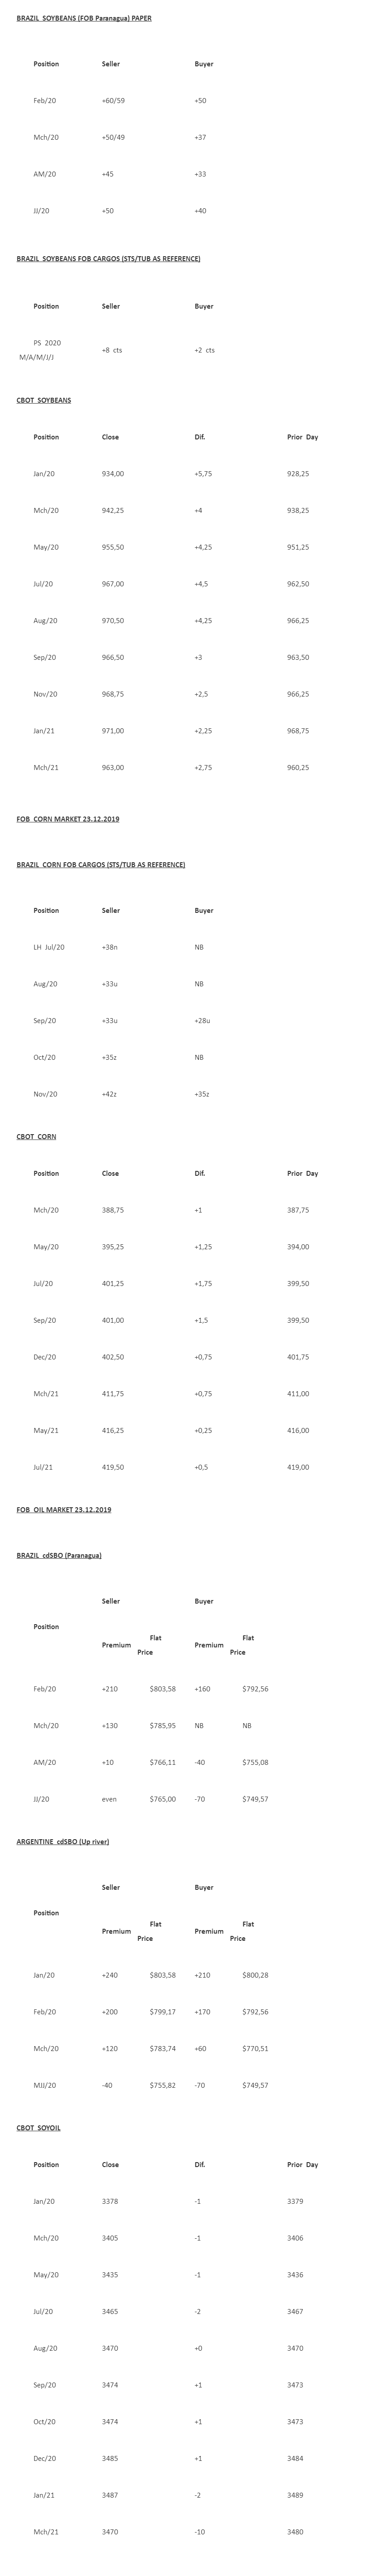
Task: Select the 'even' seller premium cell
Action: click(109, 1799)
